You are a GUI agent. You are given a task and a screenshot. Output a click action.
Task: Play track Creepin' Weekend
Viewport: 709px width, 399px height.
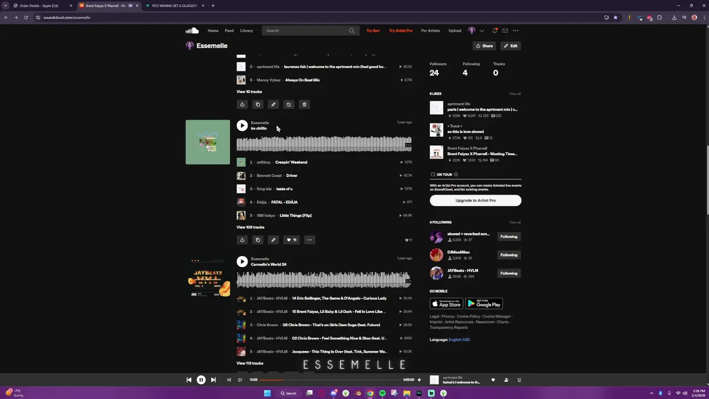pyautogui.click(x=324, y=162)
